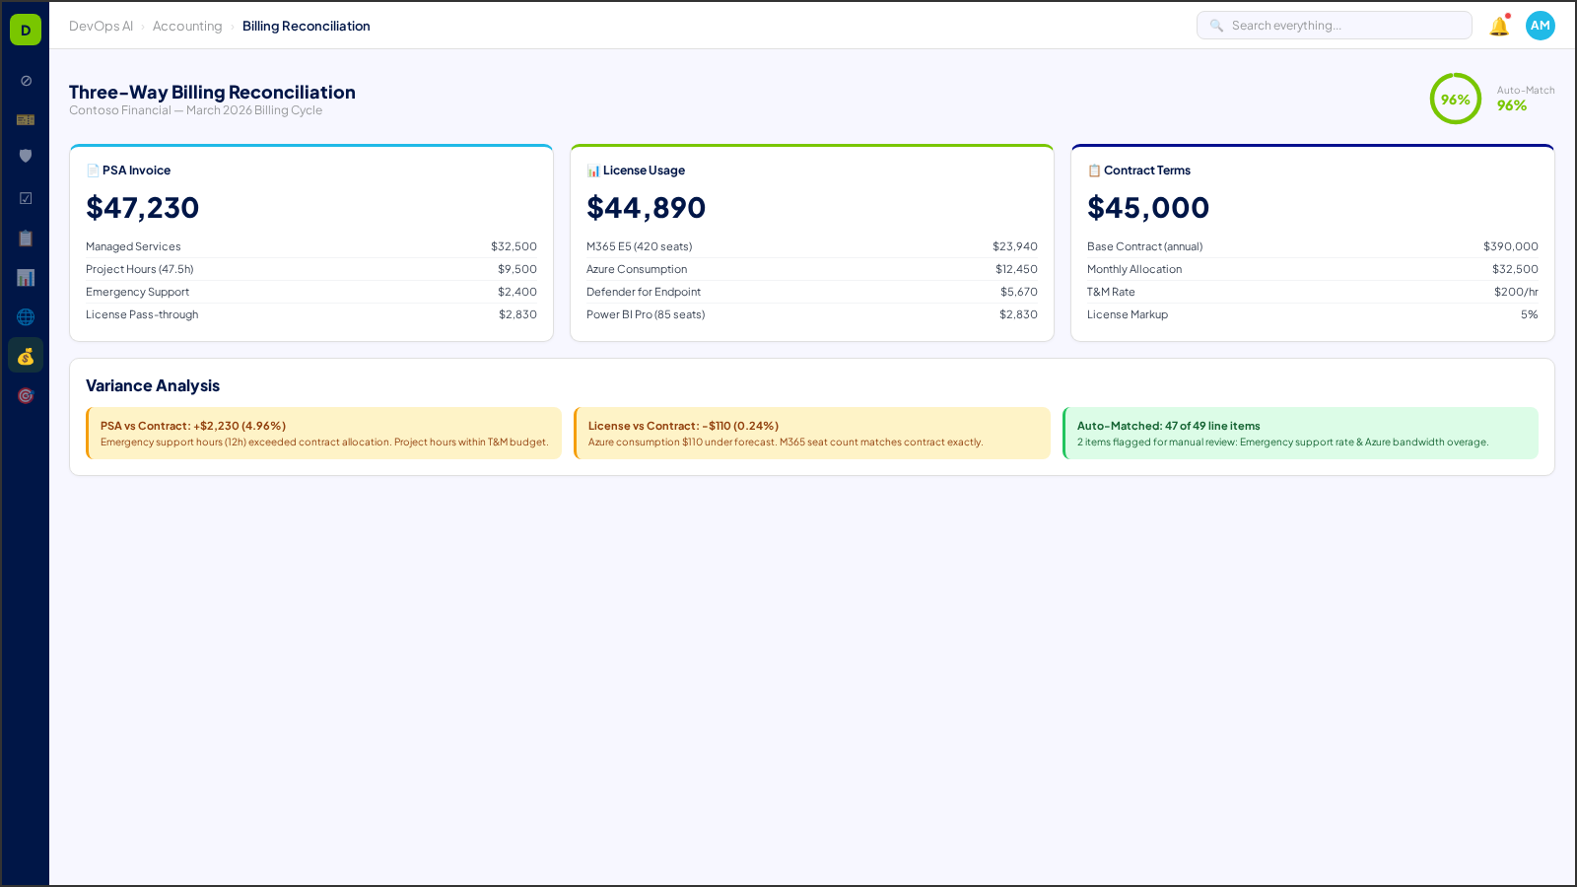Select the PSA vs Contract variance alert
This screenshot has height=887, width=1577.
(x=323, y=433)
